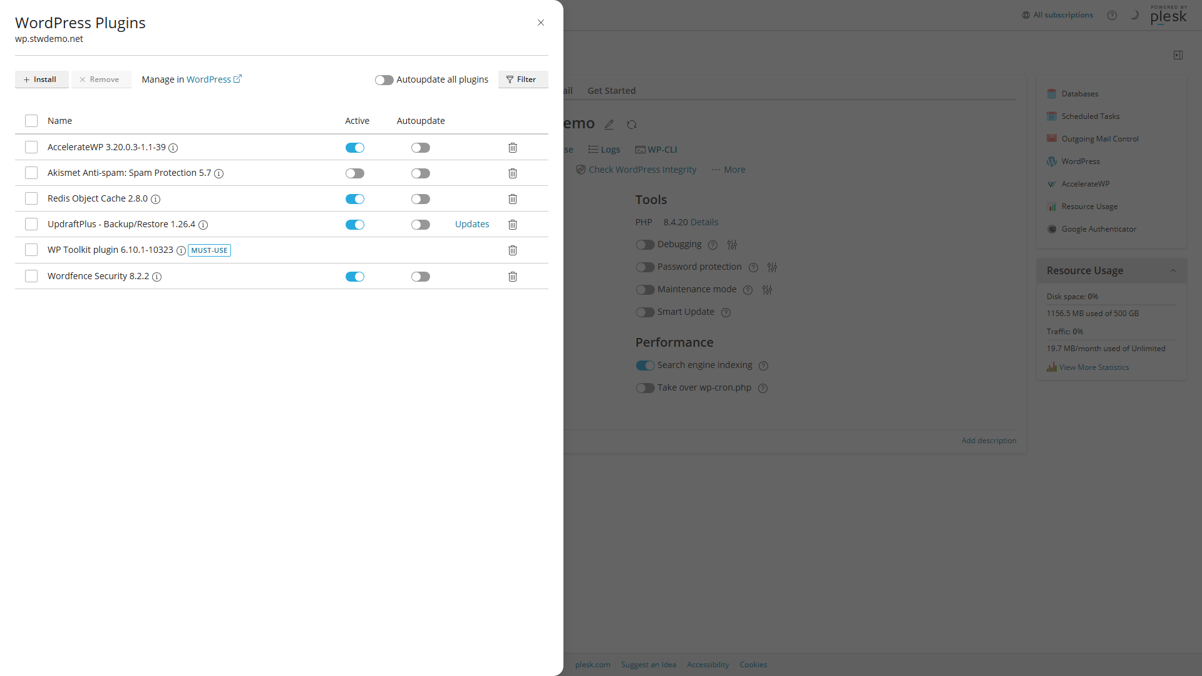Check the WP Toolkit plugin checkbox
Image resolution: width=1202 pixels, height=676 pixels.
point(31,250)
